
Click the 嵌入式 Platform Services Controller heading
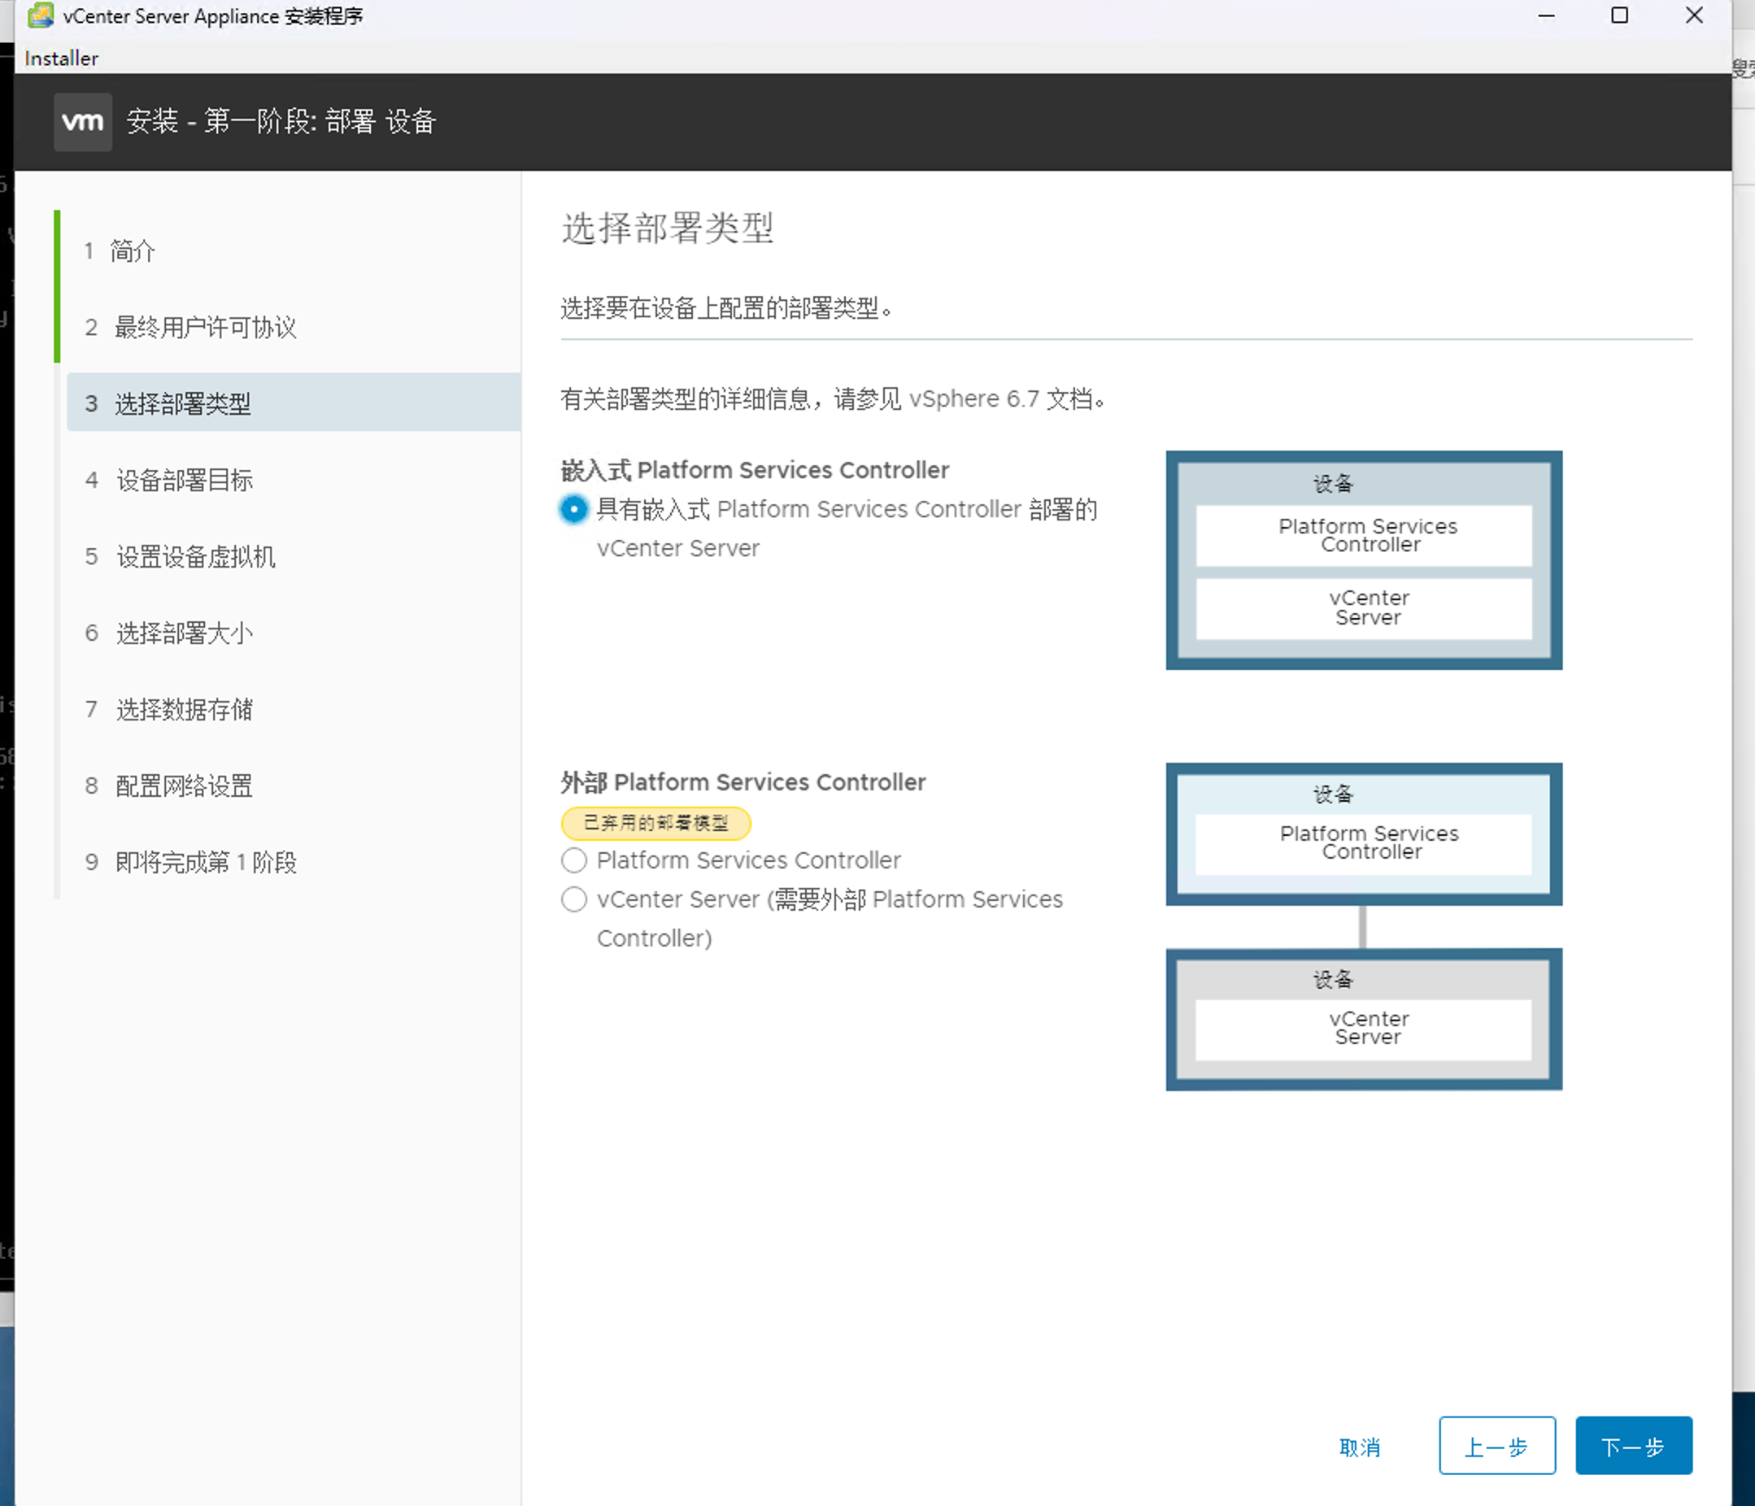(755, 470)
